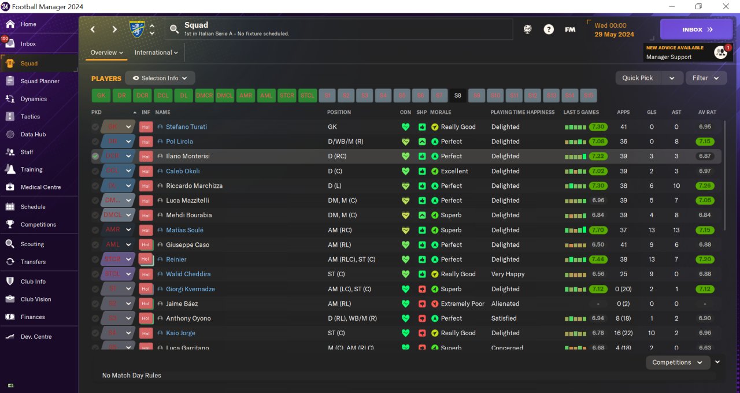Viewport: 740px width, 393px height.
Task: Open the Home sidebar icon
Action: pos(10,24)
